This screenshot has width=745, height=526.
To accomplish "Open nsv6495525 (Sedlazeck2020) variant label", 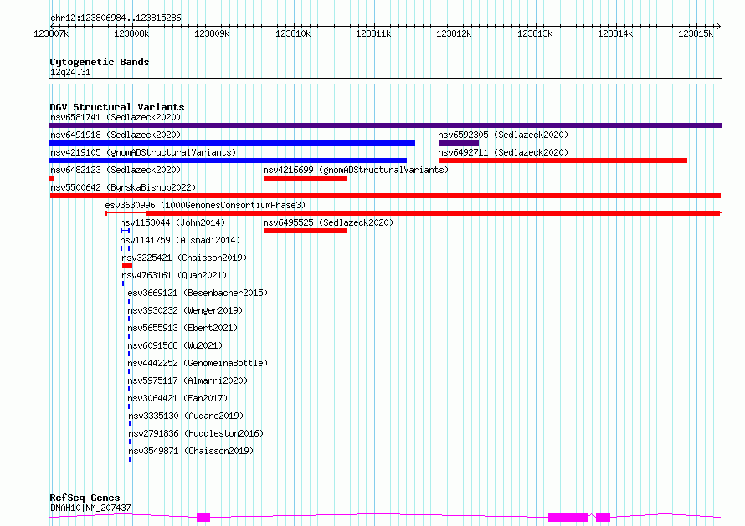I will [328, 222].
